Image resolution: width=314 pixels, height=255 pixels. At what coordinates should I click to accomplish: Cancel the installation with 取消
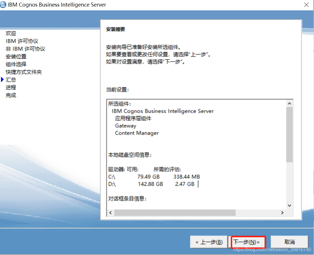point(289,242)
